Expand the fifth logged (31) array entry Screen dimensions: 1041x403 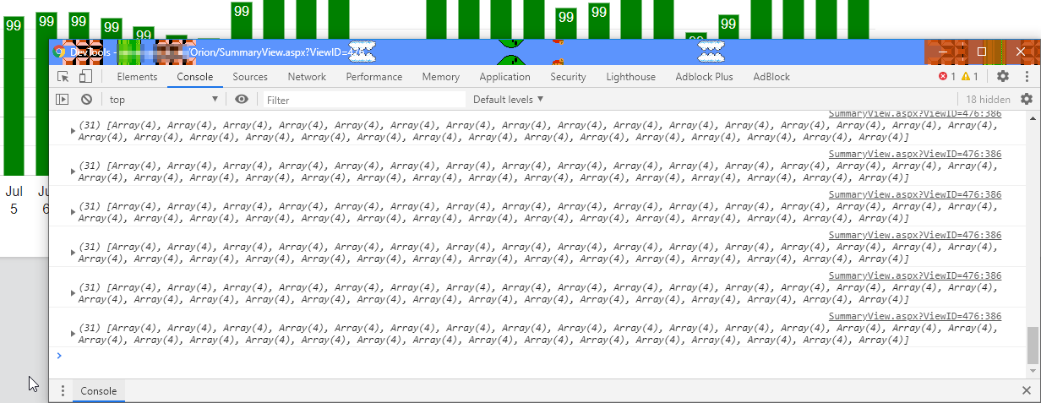(x=73, y=293)
